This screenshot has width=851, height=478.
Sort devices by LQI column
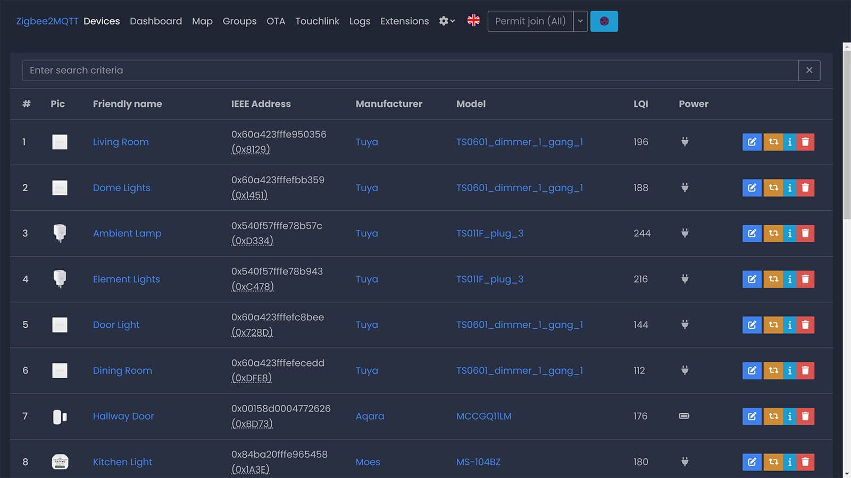click(640, 104)
